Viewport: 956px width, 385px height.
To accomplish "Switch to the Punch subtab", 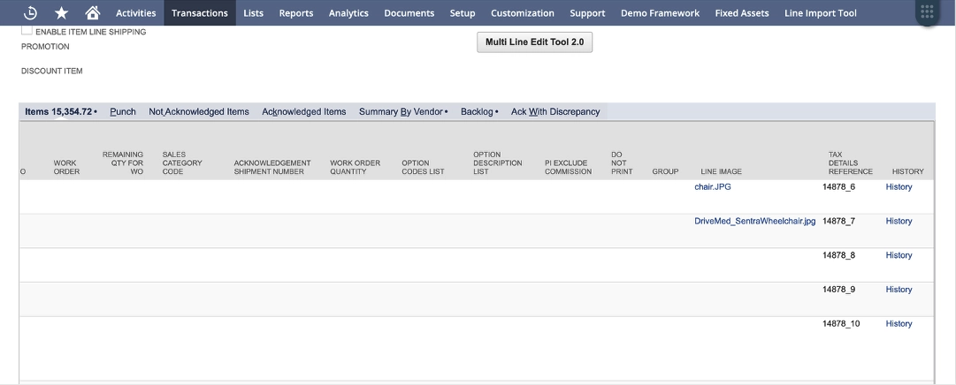I will (123, 111).
